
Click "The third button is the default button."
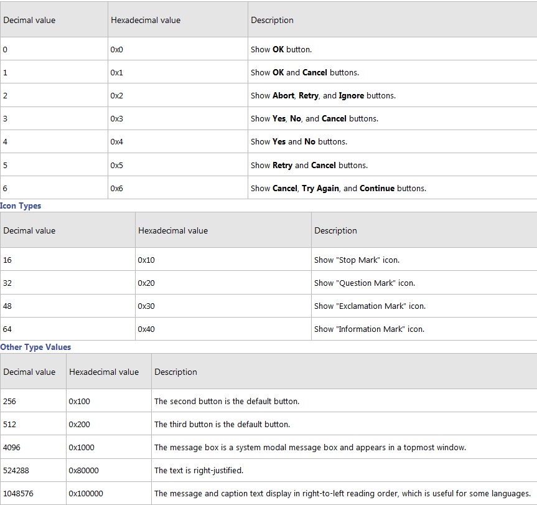(222, 425)
